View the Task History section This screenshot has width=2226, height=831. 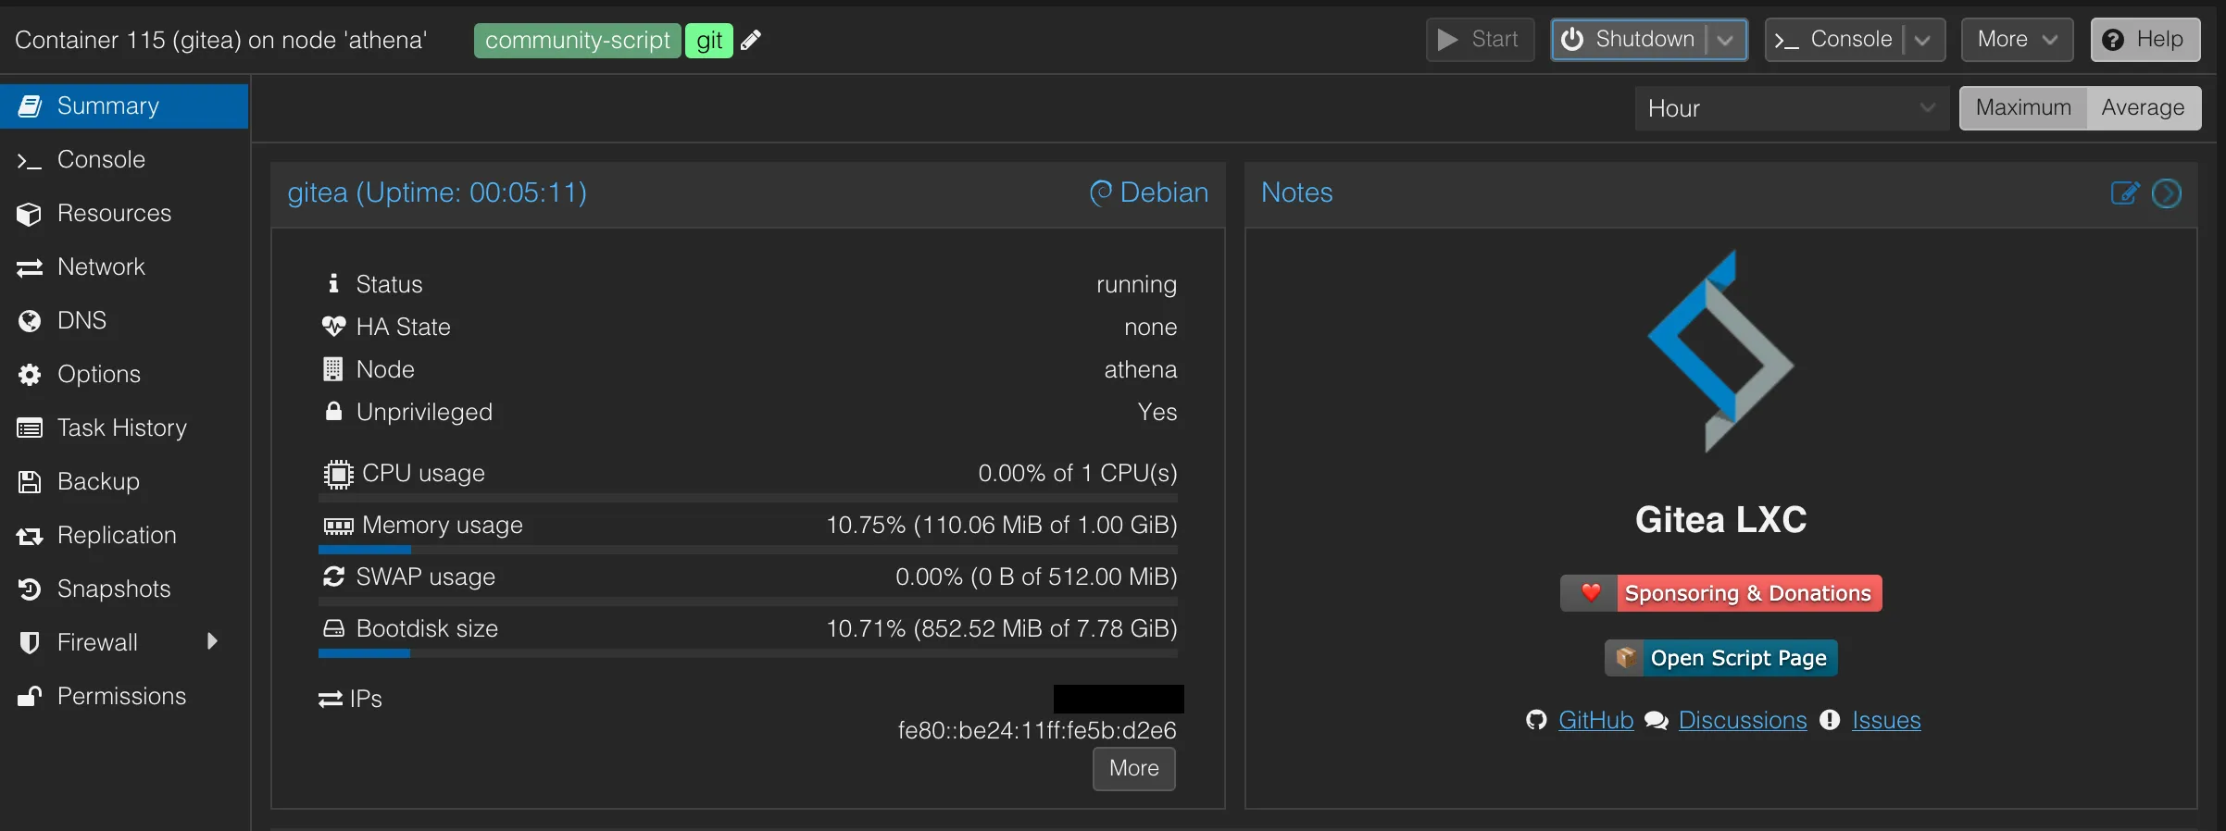pyautogui.click(x=124, y=428)
